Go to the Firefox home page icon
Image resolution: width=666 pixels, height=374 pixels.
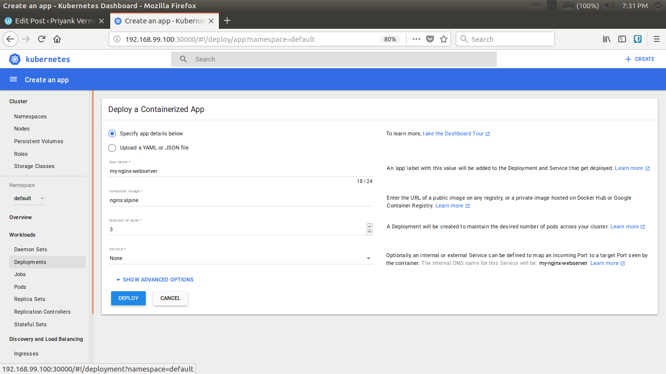click(x=57, y=39)
